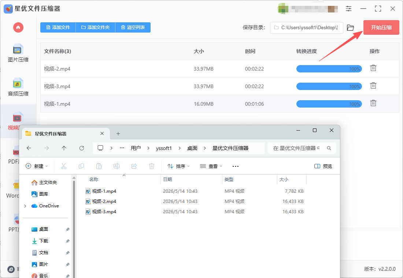Click the save directory path field
This screenshot has height=278, width=403.
[x=306, y=27]
